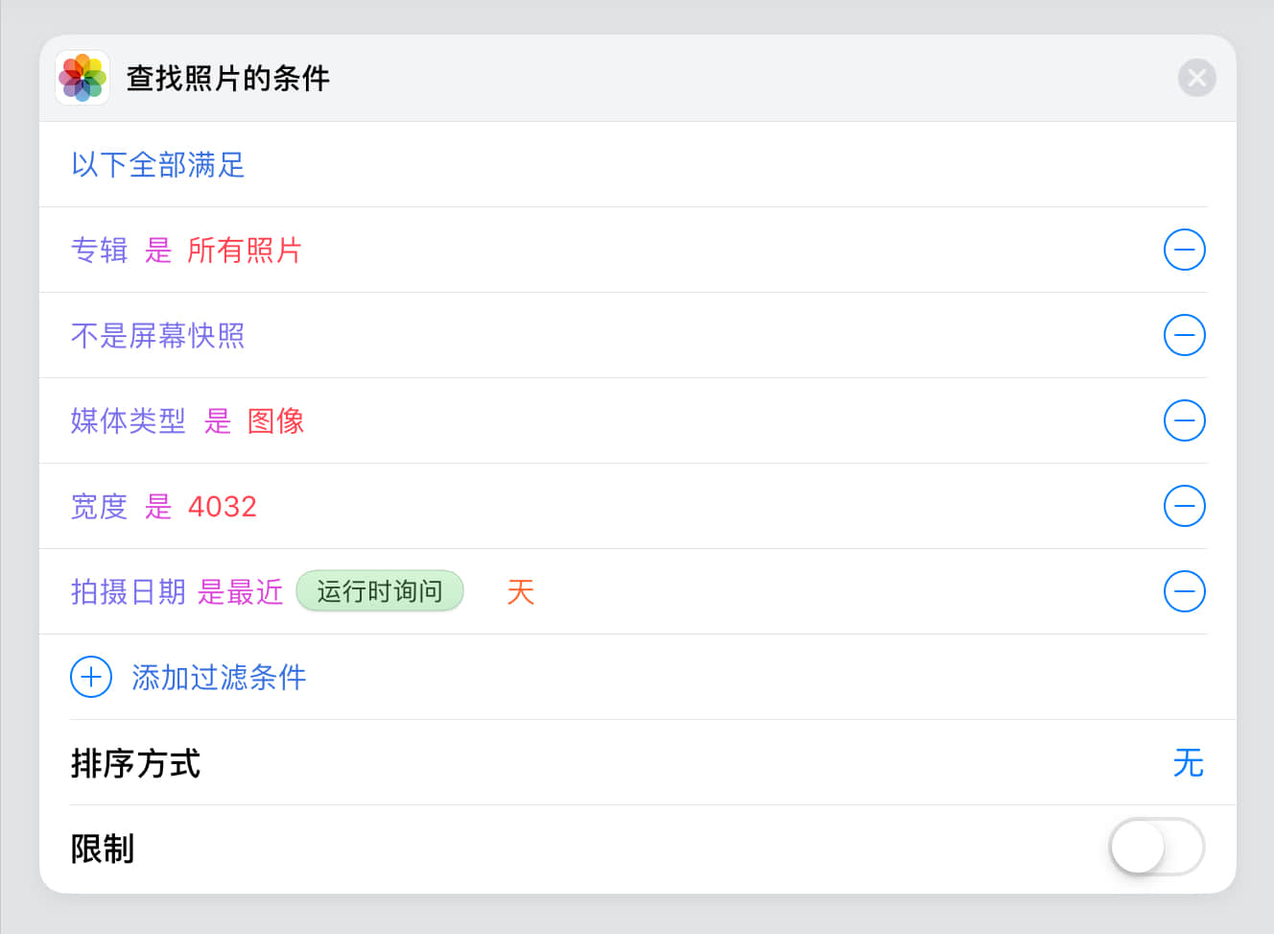The image size is (1274, 934).
Task: Remove the 宽度 是 4032 filter
Action: click(1184, 506)
